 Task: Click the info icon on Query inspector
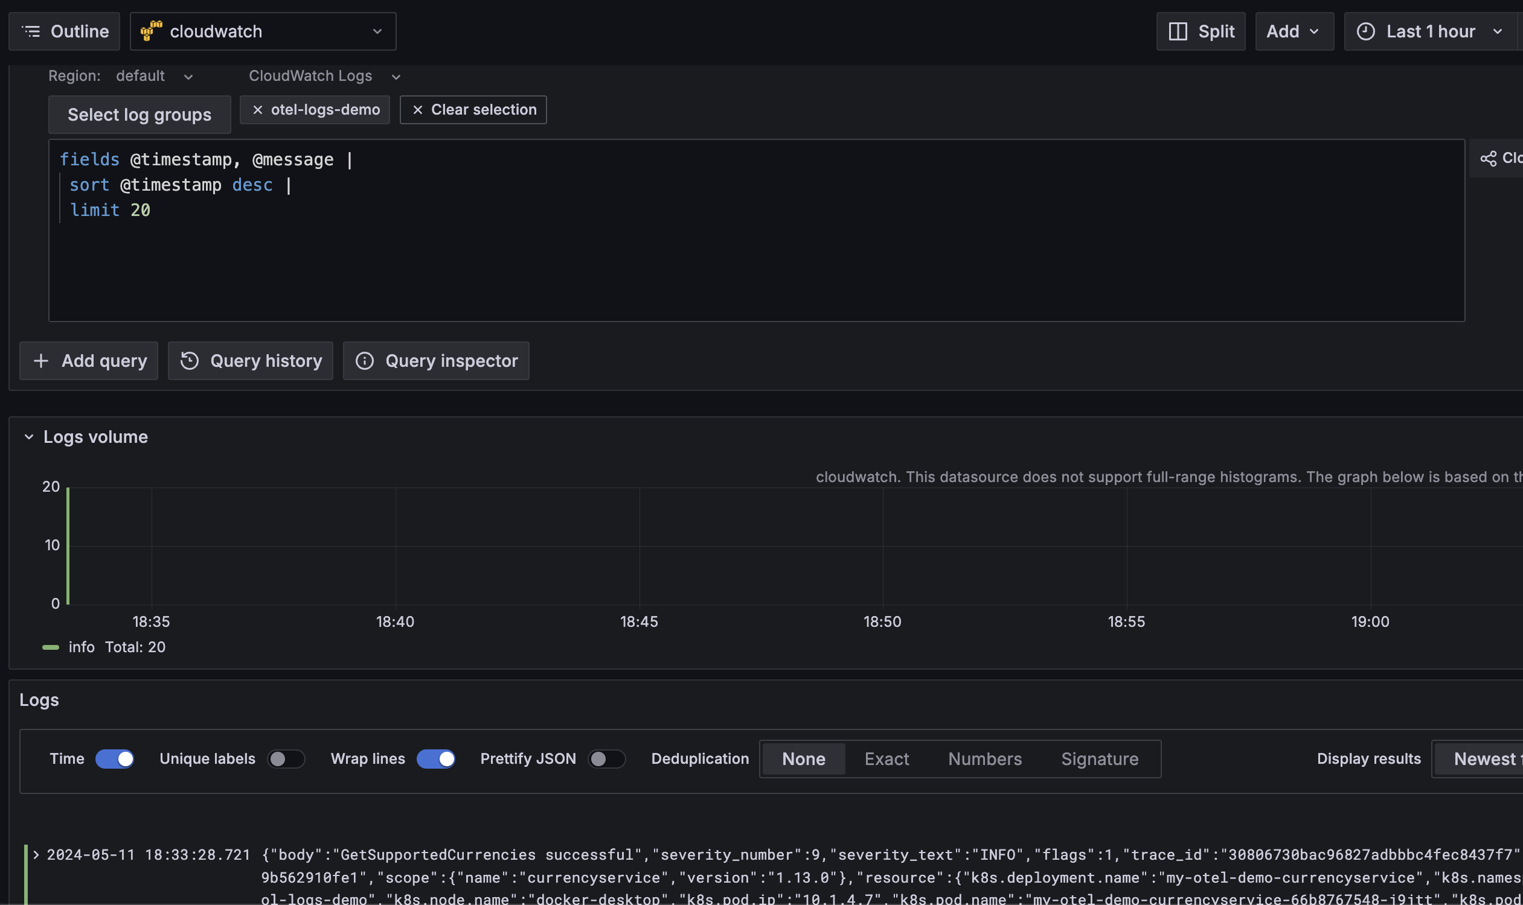tap(364, 361)
